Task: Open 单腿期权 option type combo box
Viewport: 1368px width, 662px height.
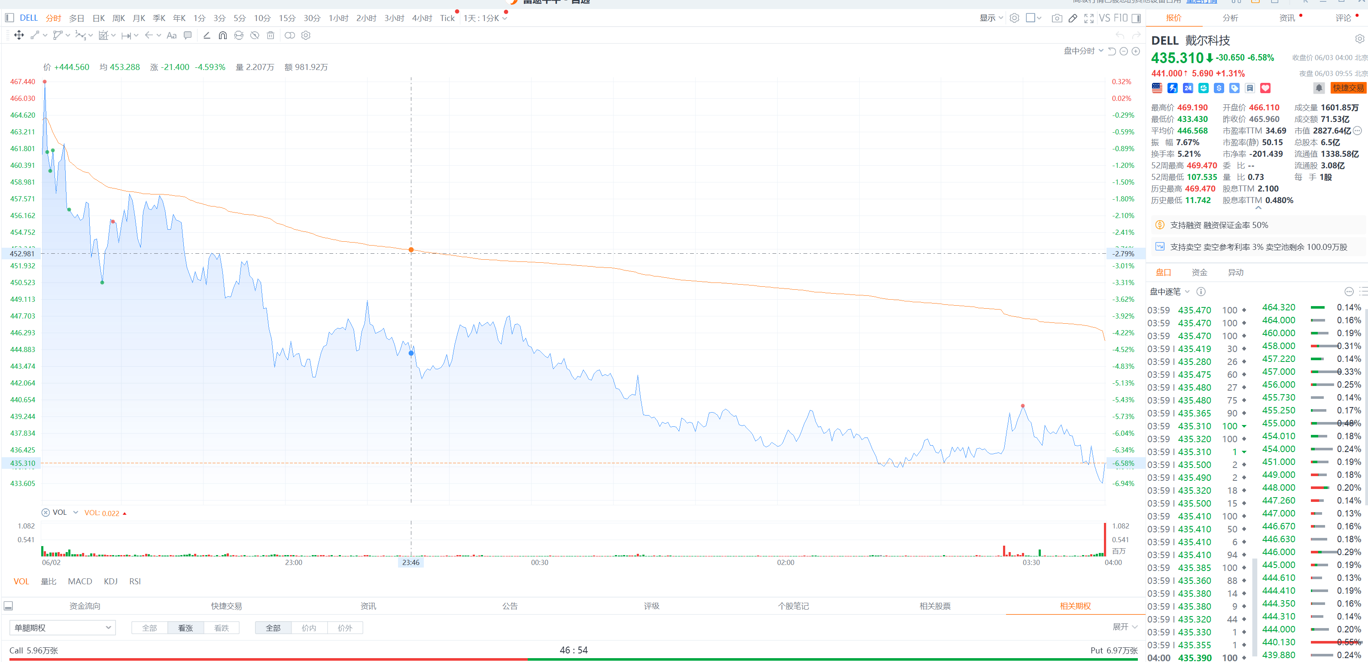Action: coord(62,628)
